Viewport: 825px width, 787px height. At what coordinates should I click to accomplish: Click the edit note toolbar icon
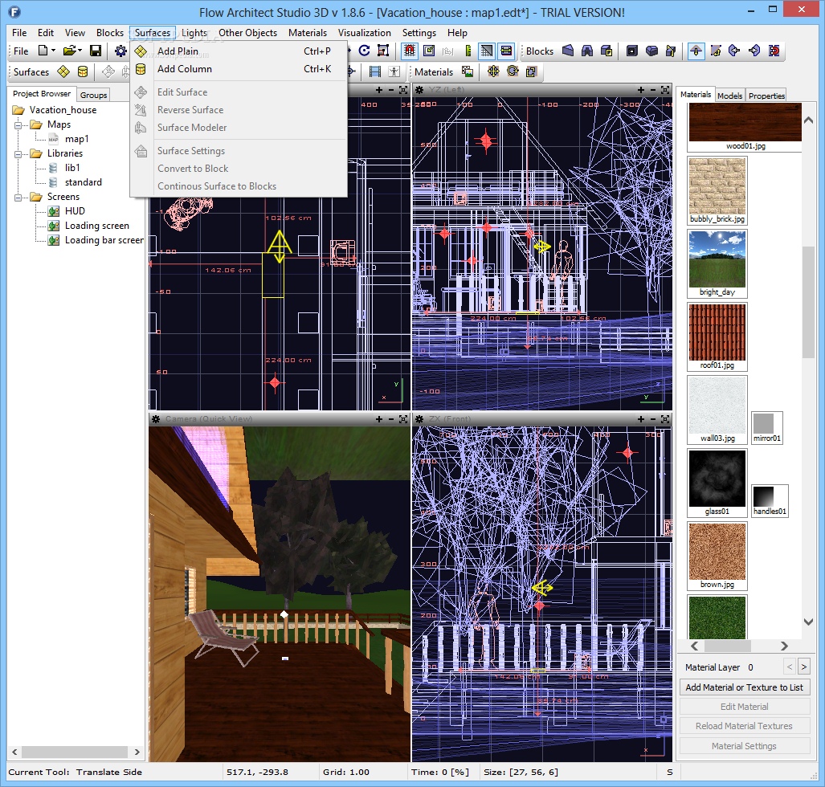pyautogui.click(x=429, y=51)
